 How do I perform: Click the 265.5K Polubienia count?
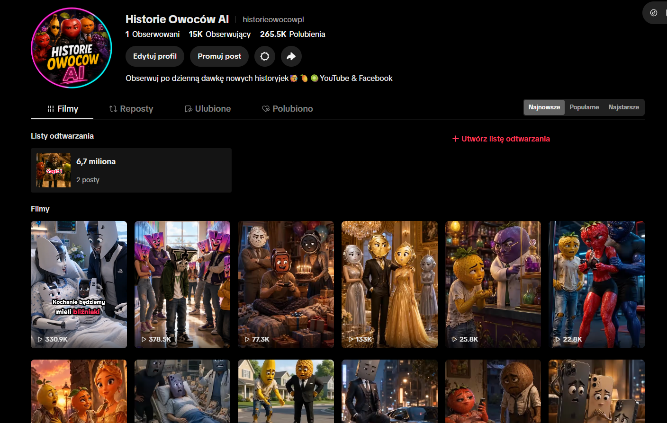(293, 34)
